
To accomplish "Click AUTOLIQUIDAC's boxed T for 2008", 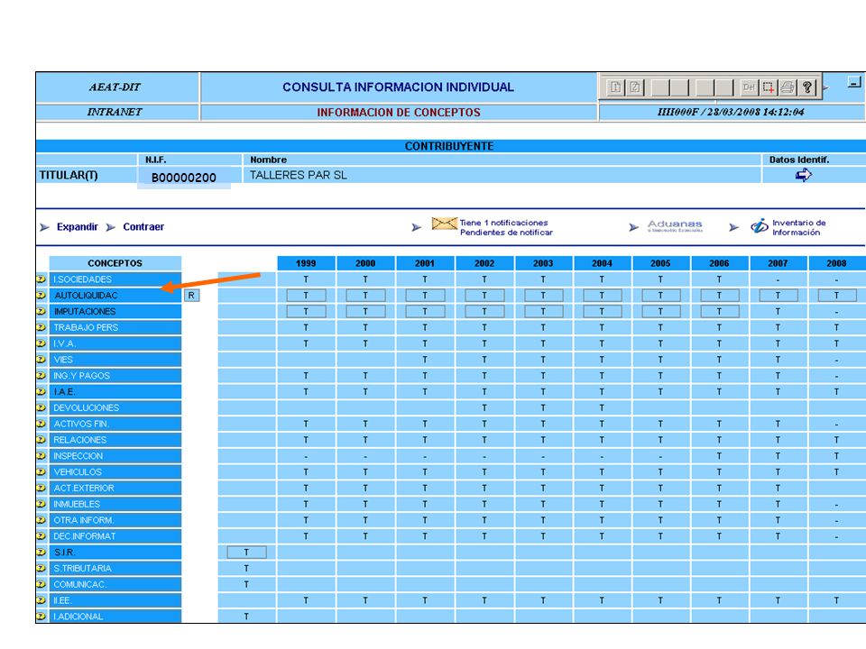I will coord(837,296).
